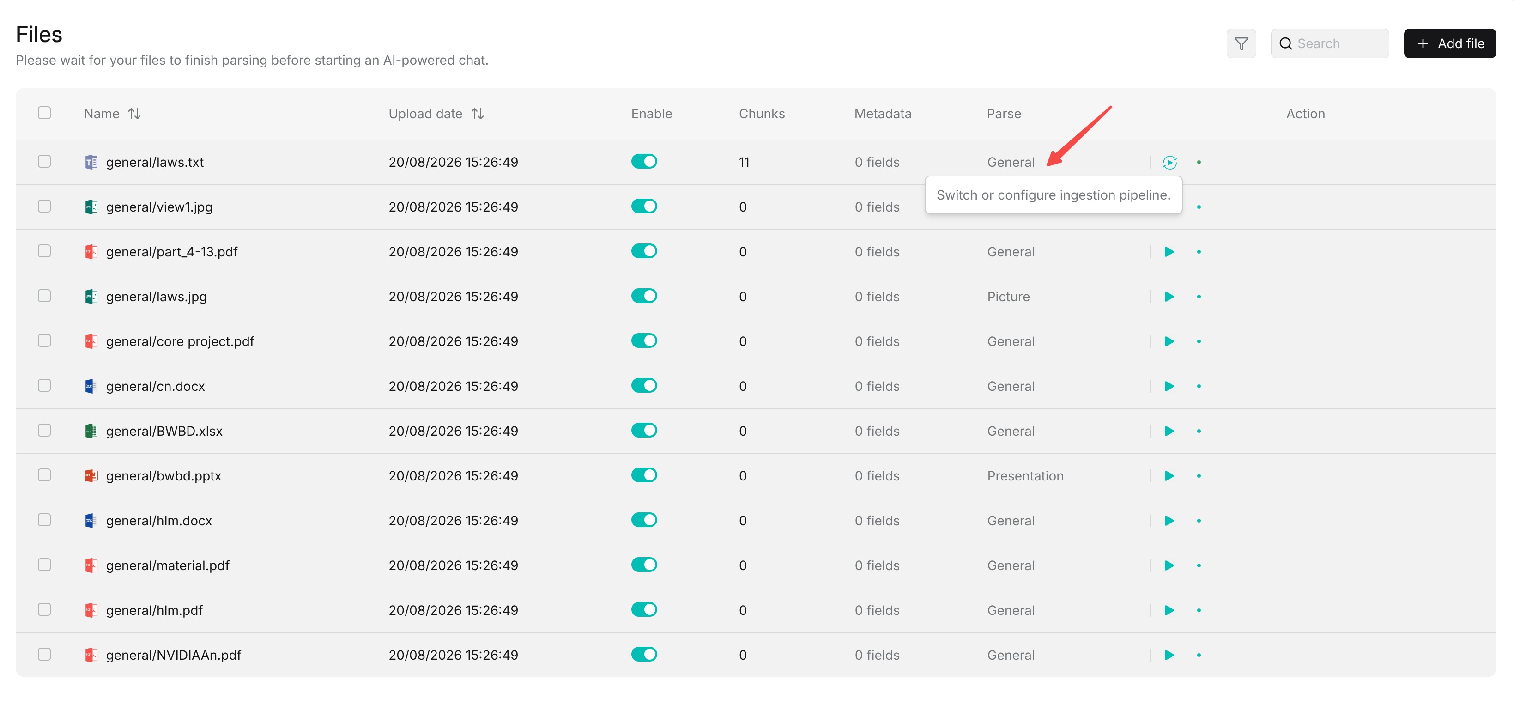1514x705 pixels.
Task: Disable the toggle for general/laws.jpg
Action: (x=643, y=296)
